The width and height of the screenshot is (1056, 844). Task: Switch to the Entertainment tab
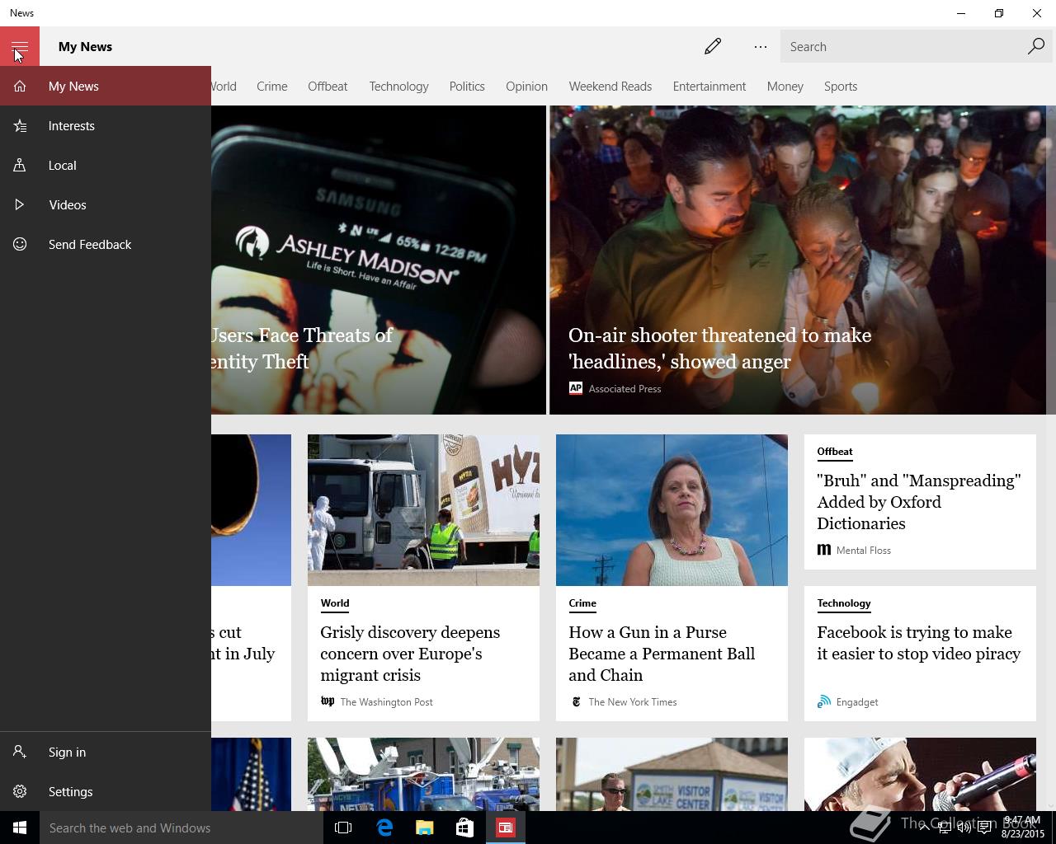tap(709, 86)
